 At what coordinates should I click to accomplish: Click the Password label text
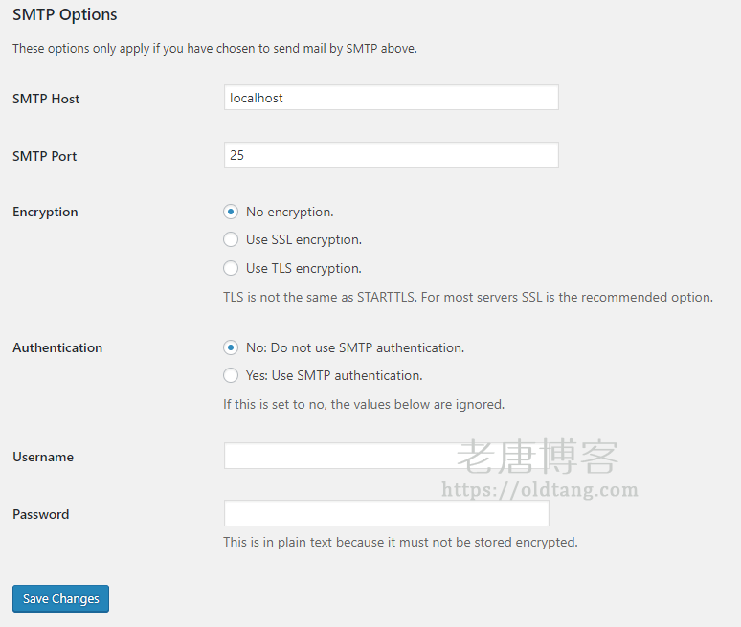click(41, 514)
